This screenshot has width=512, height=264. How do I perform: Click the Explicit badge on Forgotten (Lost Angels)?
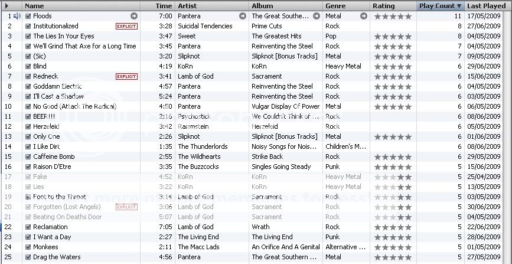pos(127,207)
